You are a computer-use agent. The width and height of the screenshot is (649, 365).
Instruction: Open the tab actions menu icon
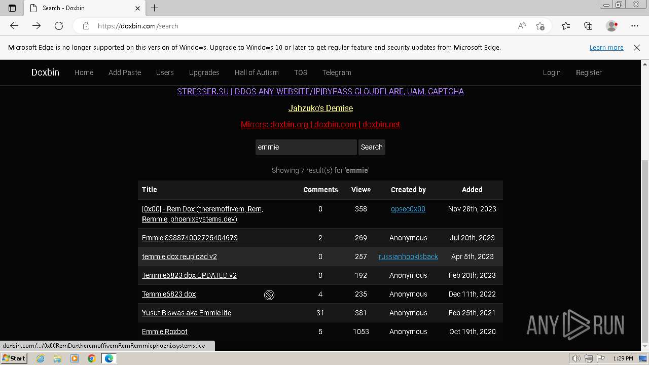point(12,8)
